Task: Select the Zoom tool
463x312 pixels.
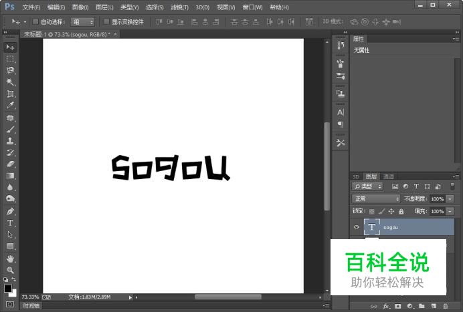Action: pos(10,270)
